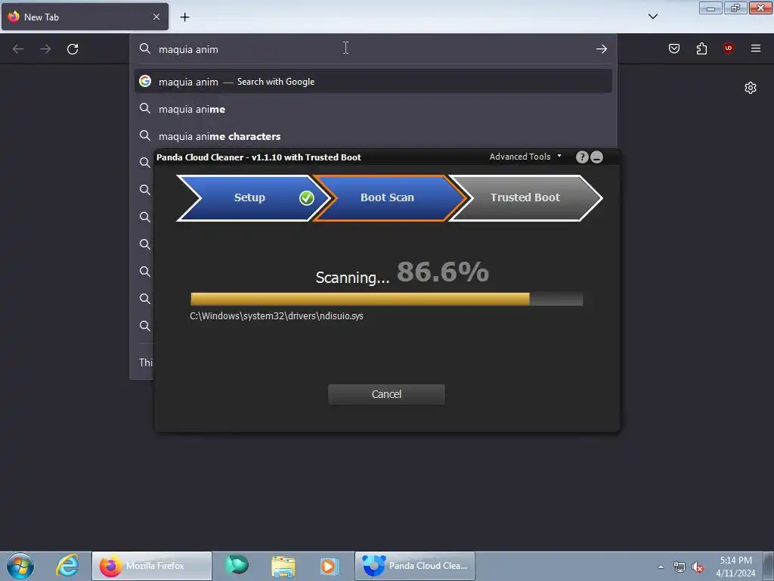Switch to Panda Cloud Cleaner taskbar button
The image size is (774, 581).
coord(415,566)
